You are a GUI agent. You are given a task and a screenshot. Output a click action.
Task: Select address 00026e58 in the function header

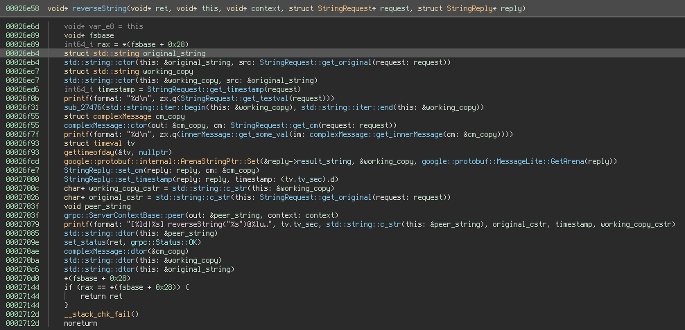point(23,8)
